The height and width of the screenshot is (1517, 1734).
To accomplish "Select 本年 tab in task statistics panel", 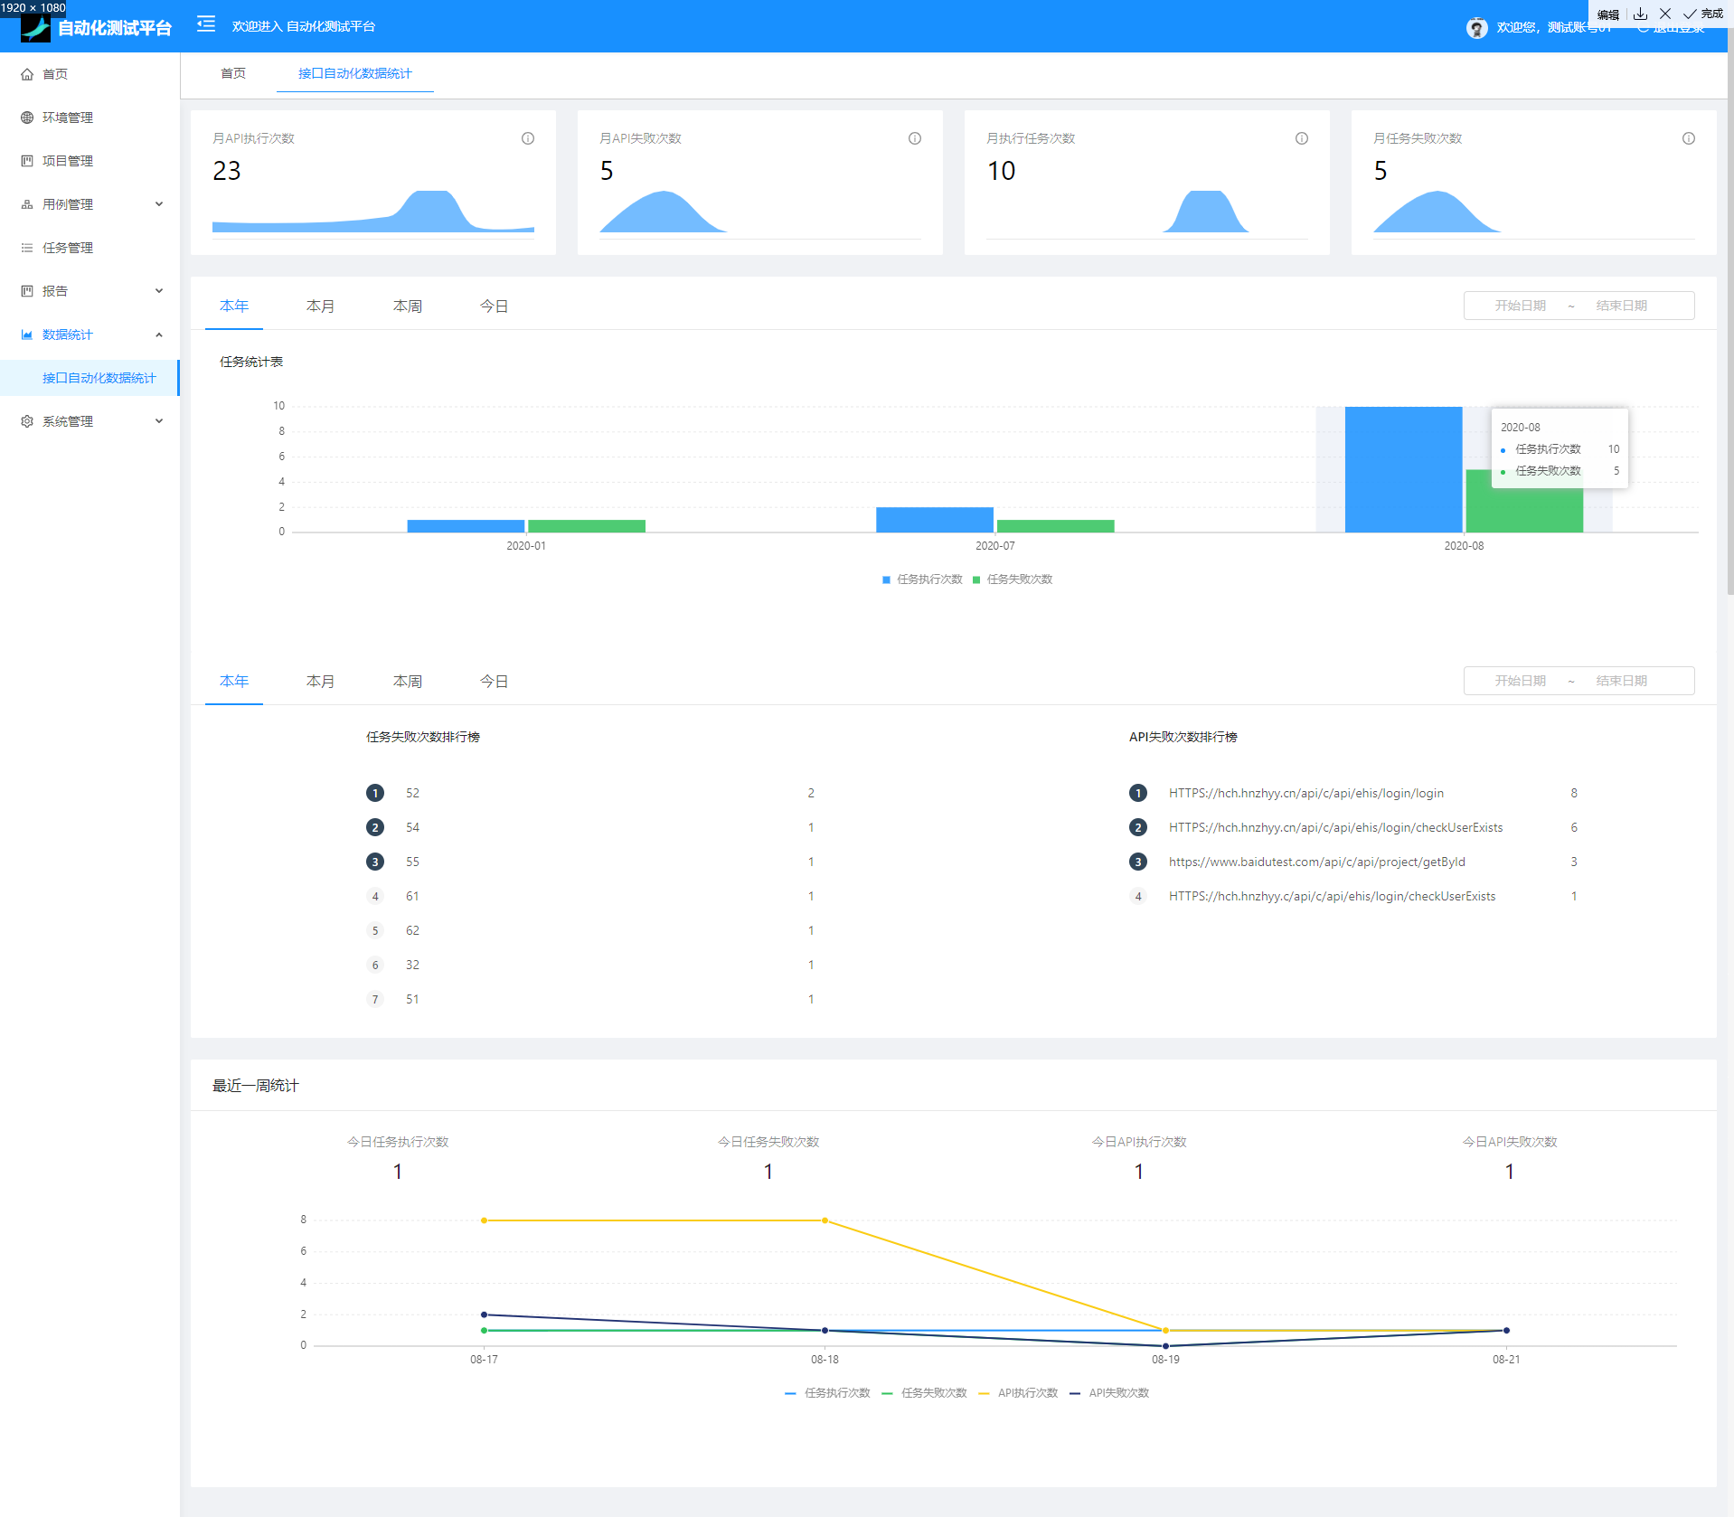I will click(234, 306).
